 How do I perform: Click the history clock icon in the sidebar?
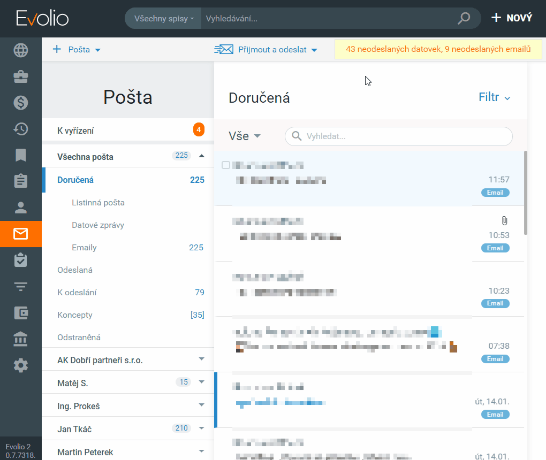21,129
